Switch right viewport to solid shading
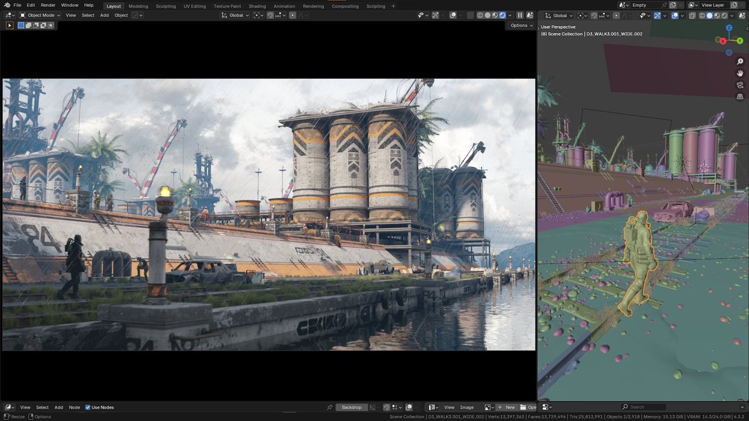The image size is (749, 421). (x=709, y=15)
